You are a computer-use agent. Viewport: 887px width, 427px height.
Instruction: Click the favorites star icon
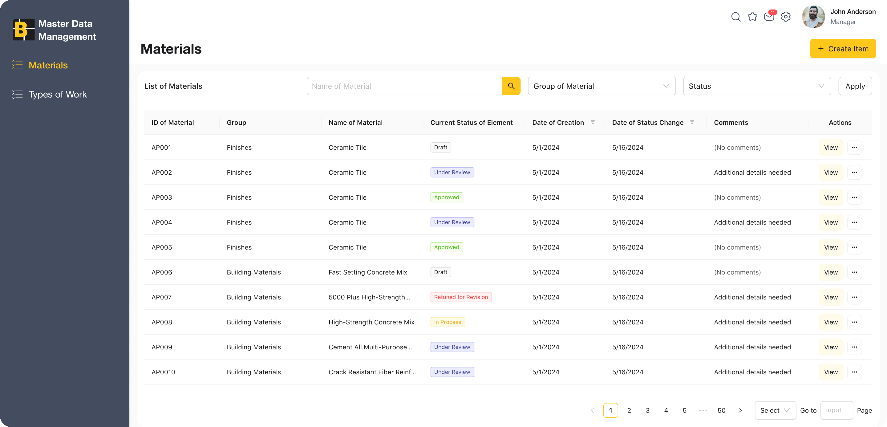[x=752, y=17]
